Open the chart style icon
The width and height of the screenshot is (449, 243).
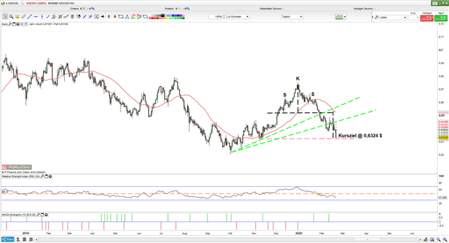pos(339,17)
